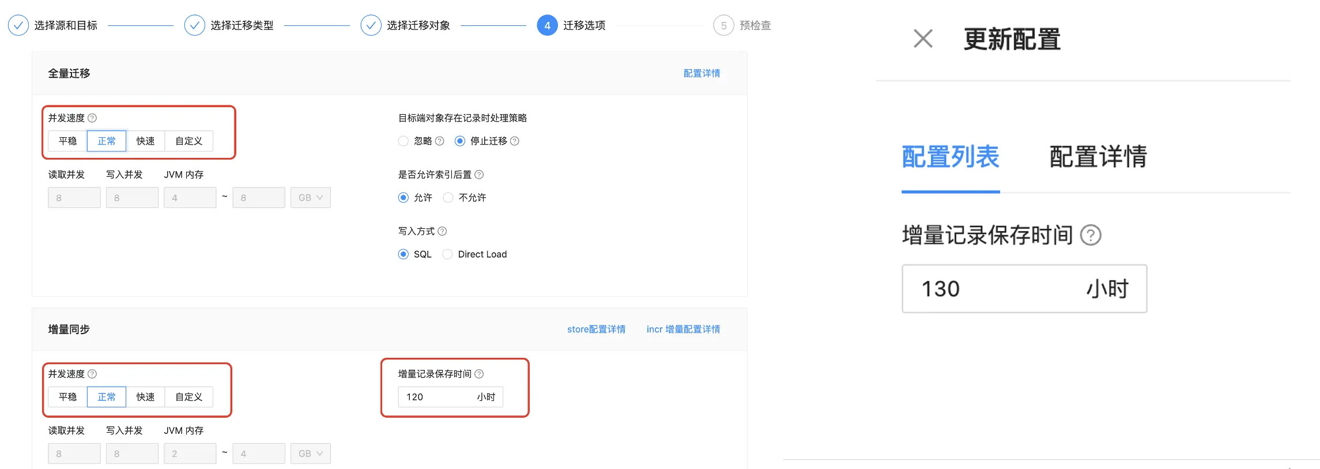Open help icon next to 停止迁移 option

[515, 141]
